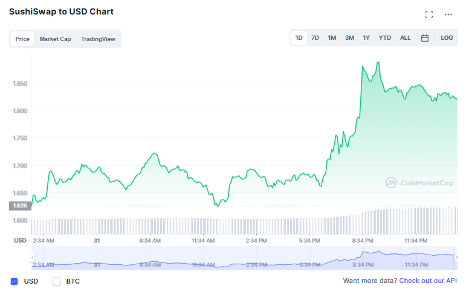Image resolution: width=472 pixels, height=292 pixels.
Task: Grab the right handle of range navigator
Action: point(457,258)
